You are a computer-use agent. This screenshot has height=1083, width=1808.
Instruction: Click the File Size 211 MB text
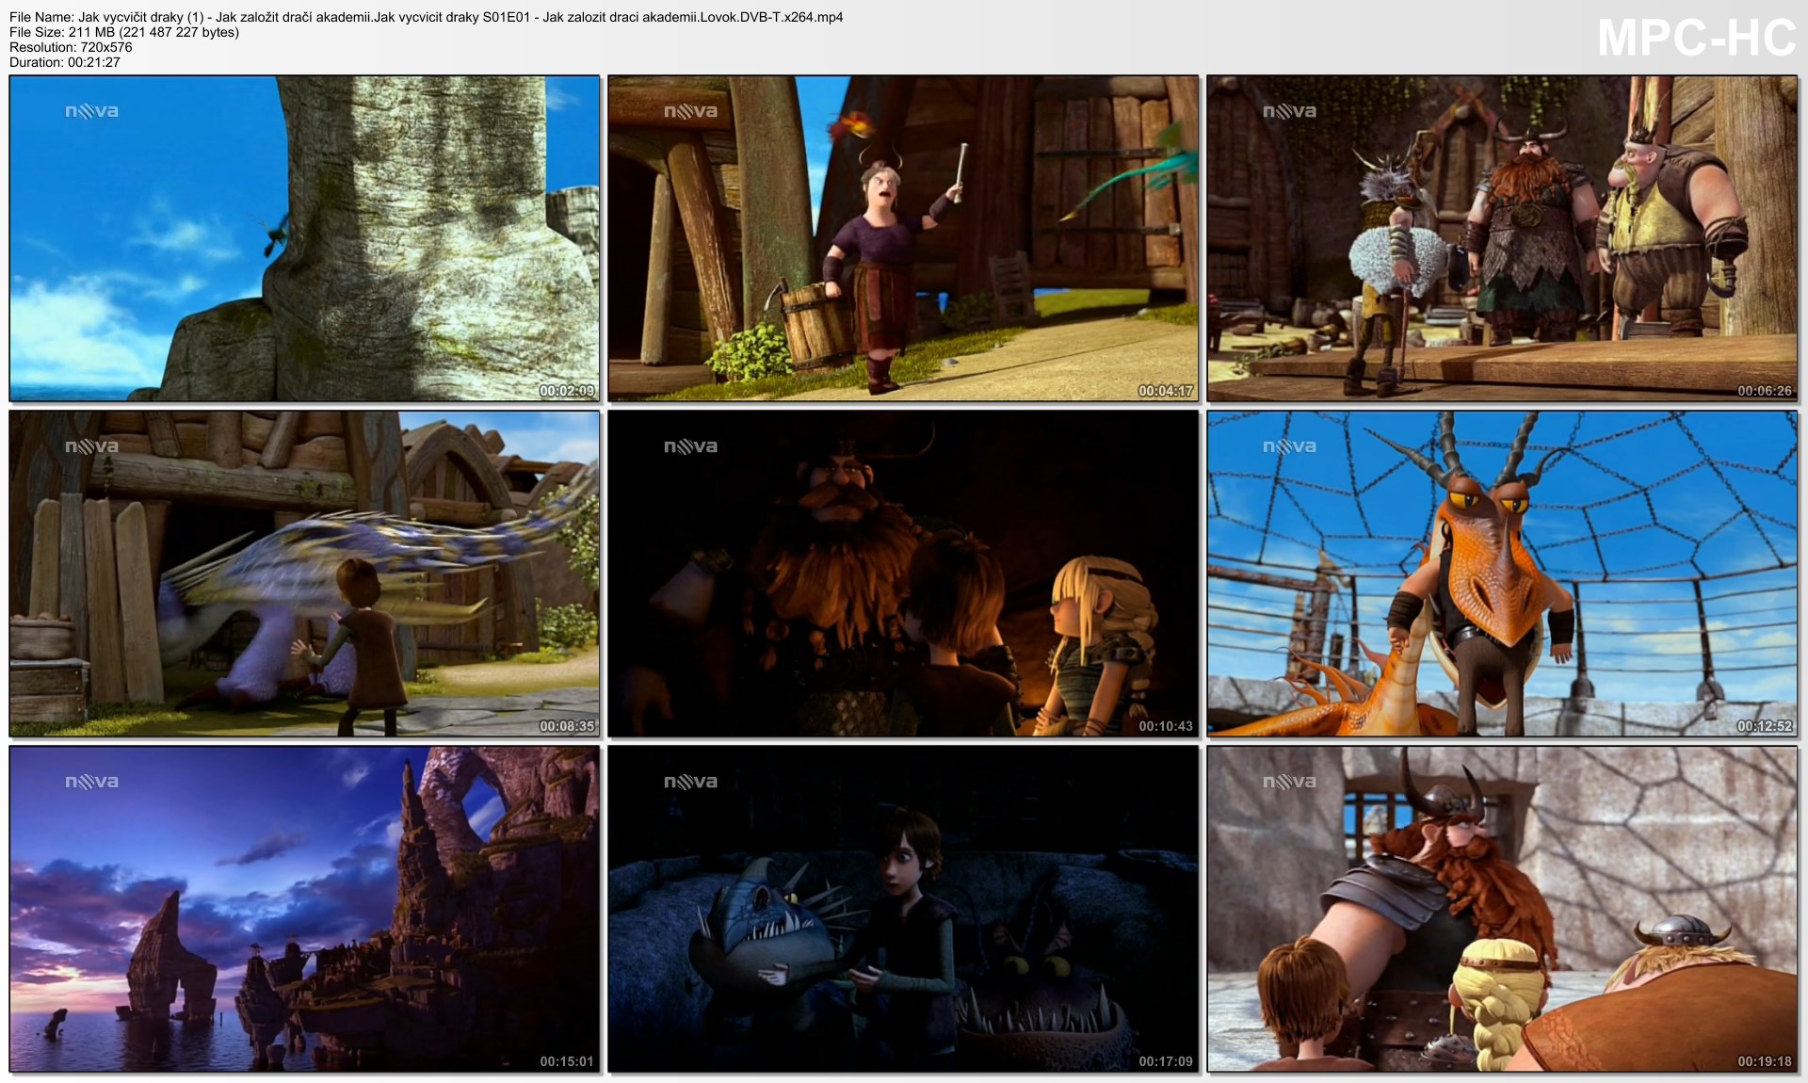tap(124, 32)
